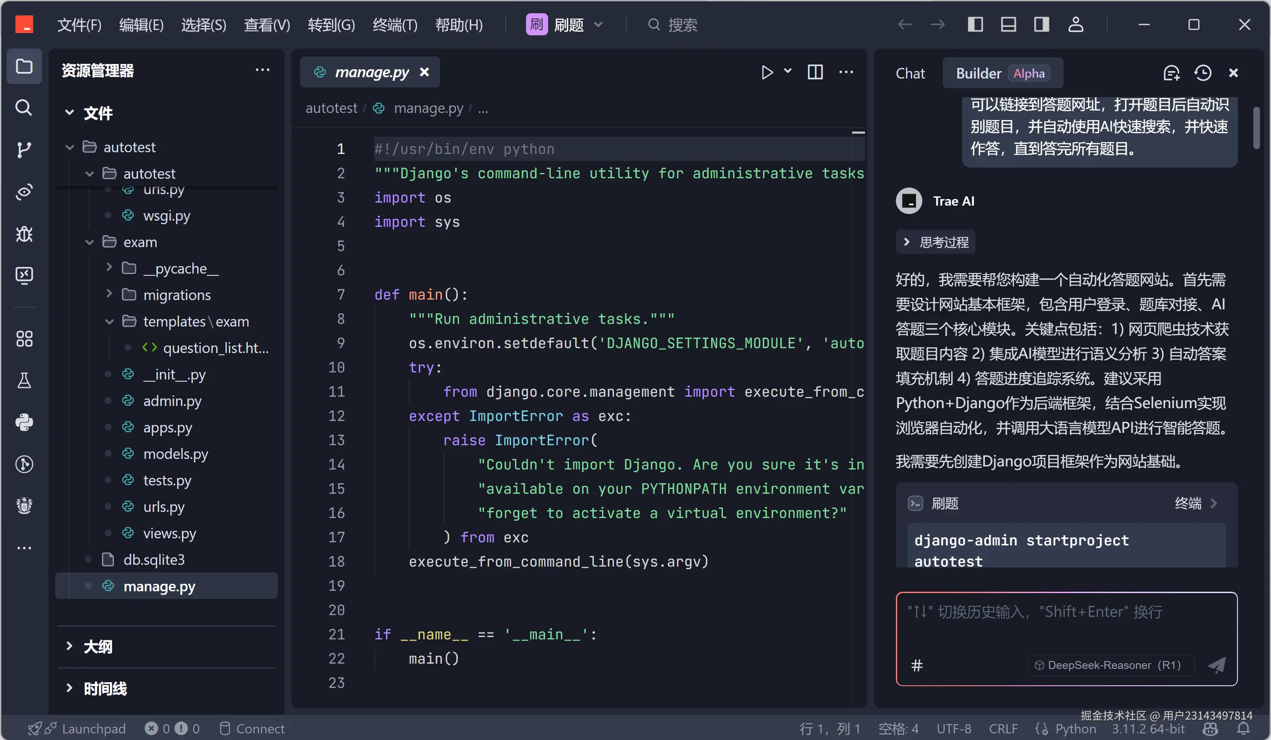Screen dimensions: 1271x740
Task: Open notifications bell in status bar
Action: pos(1244,729)
